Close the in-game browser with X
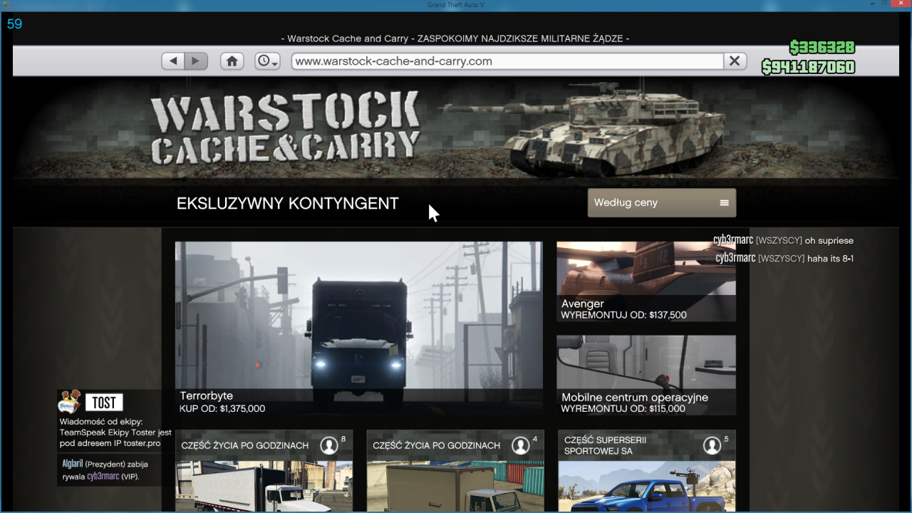Viewport: 912px width, 513px height. coord(735,61)
